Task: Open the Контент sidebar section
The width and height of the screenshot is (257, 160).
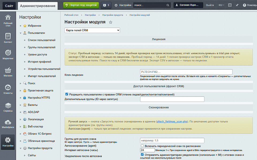Action: tap(8, 38)
